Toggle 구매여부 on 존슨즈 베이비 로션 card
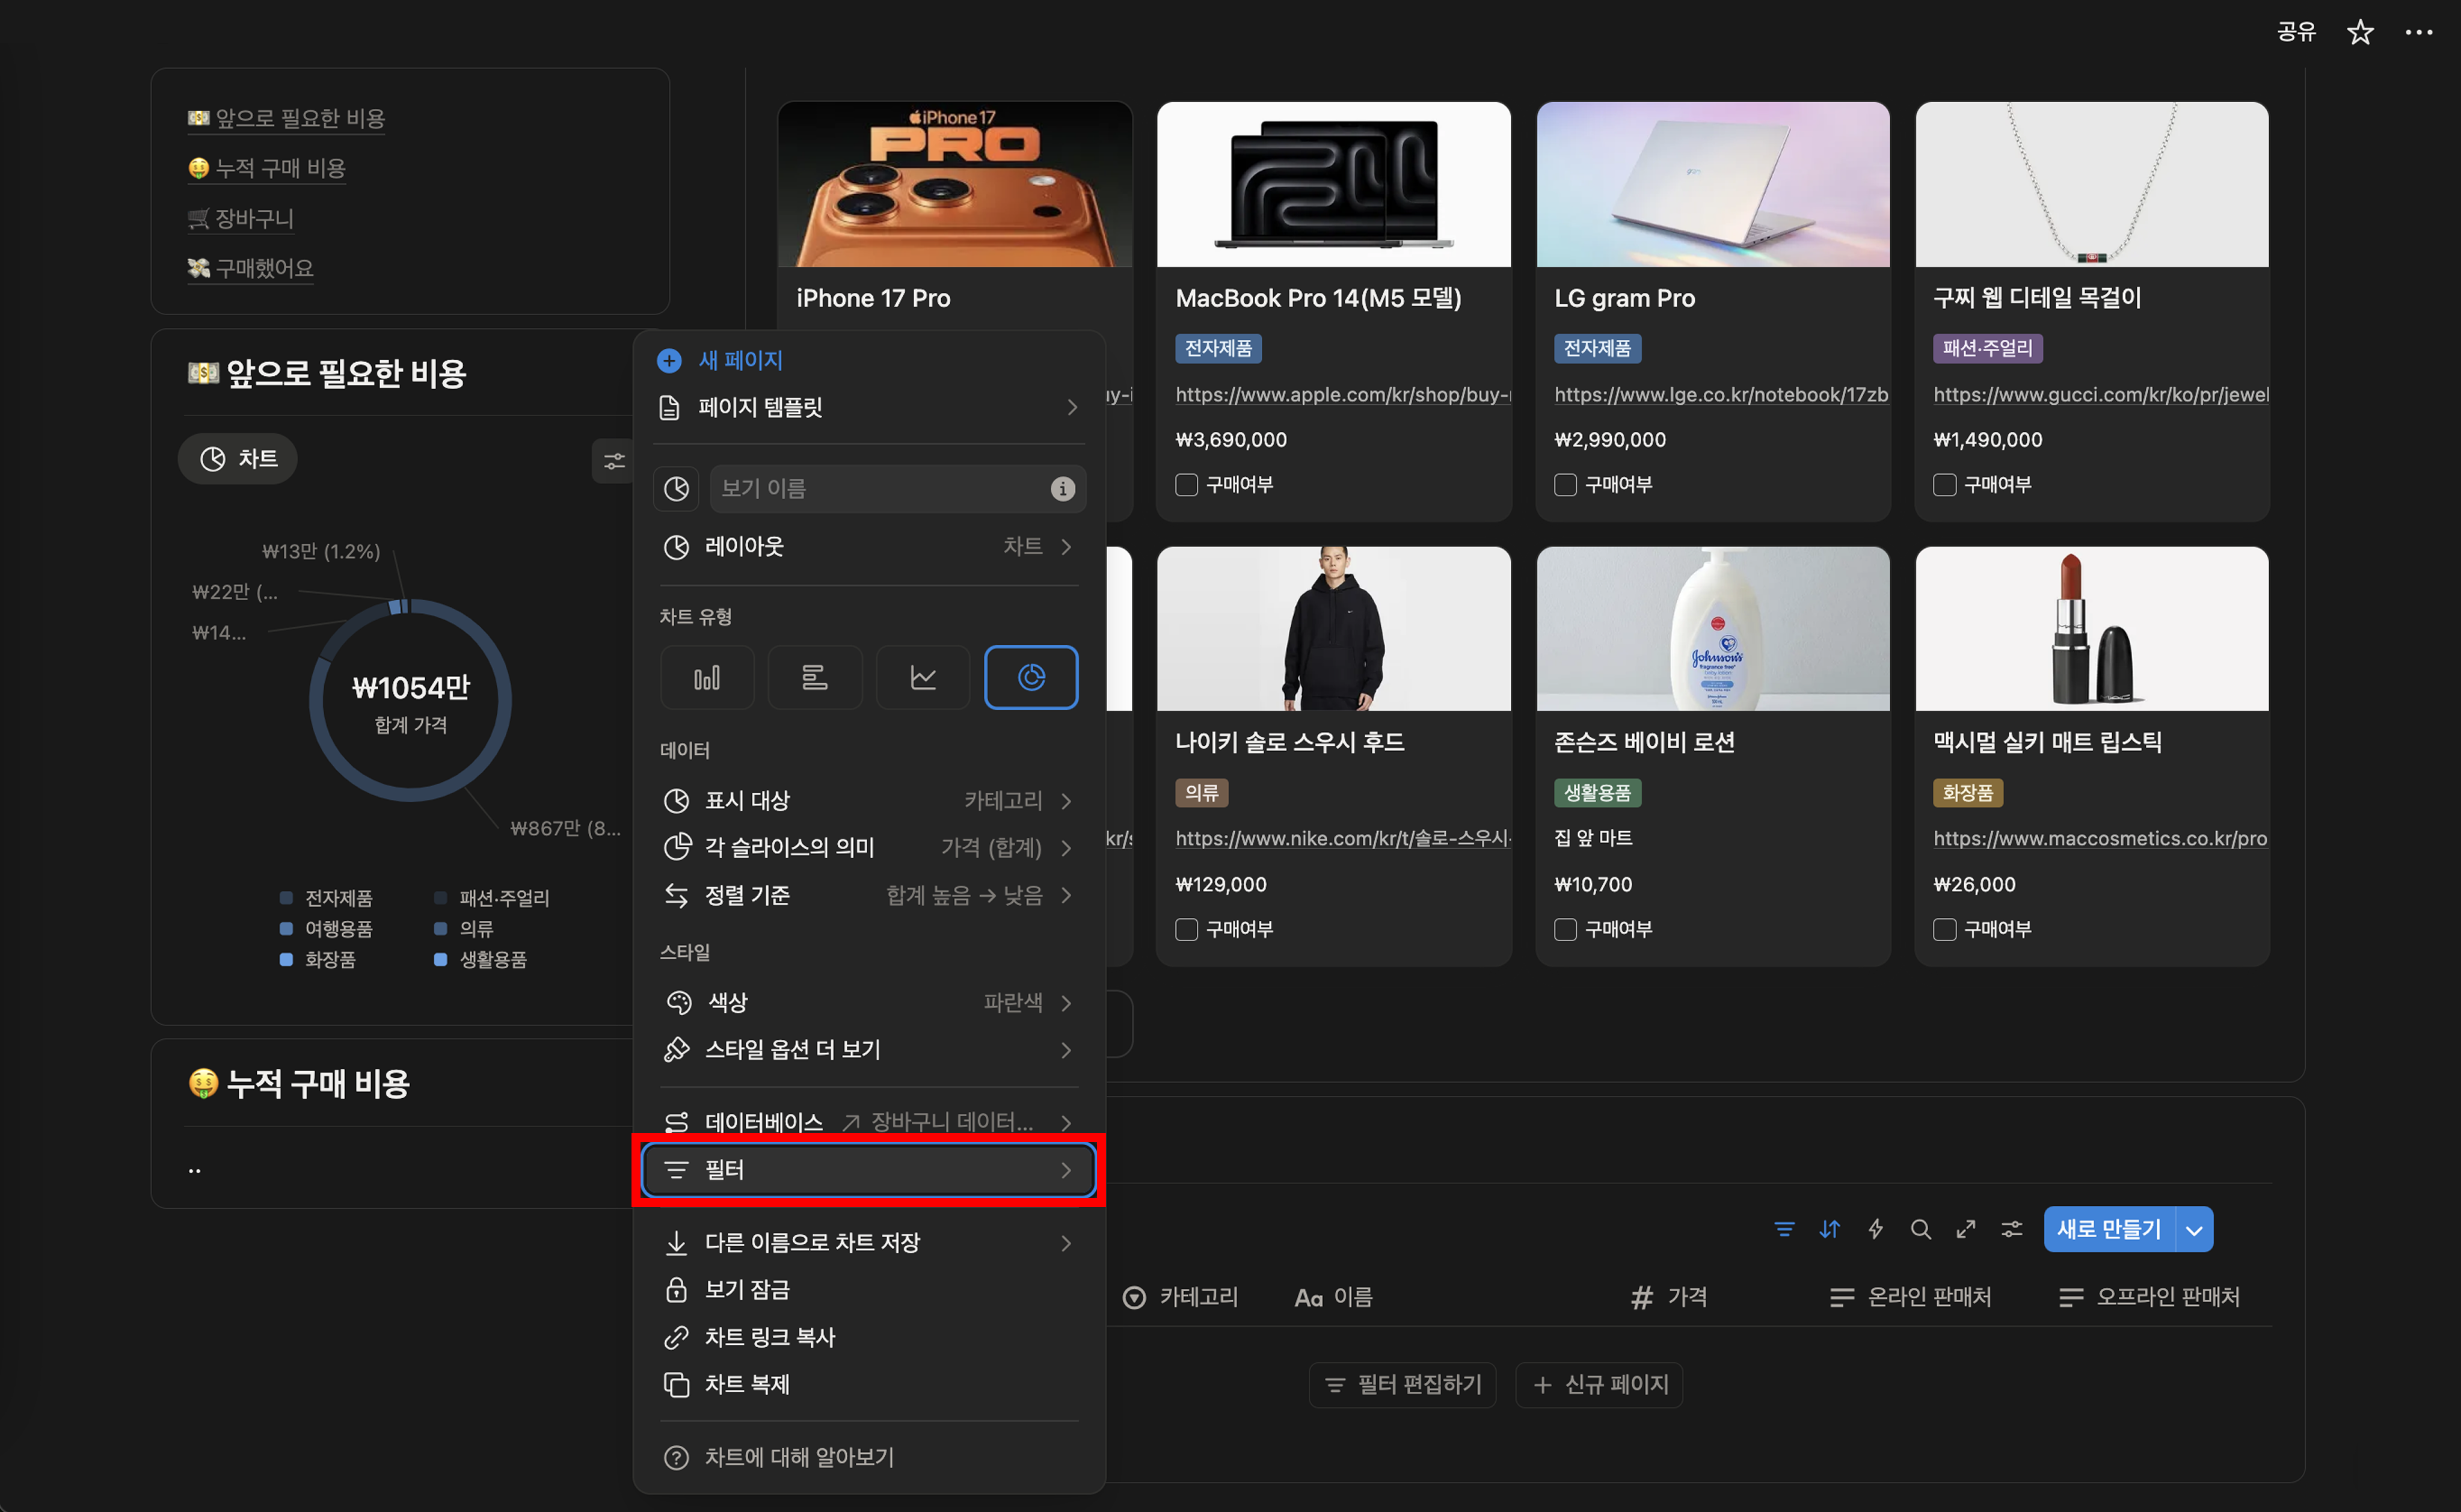This screenshot has height=1512, width=2461. [x=1565, y=929]
